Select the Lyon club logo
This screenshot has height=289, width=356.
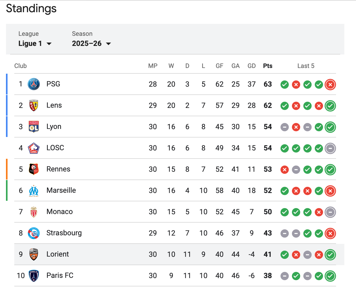pyautogui.click(x=34, y=127)
